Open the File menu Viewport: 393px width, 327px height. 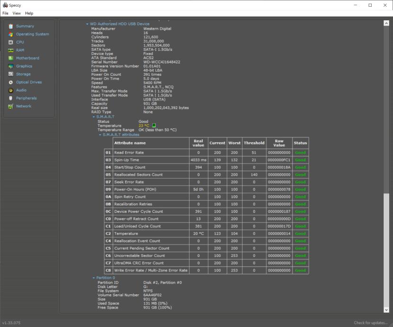6,13
